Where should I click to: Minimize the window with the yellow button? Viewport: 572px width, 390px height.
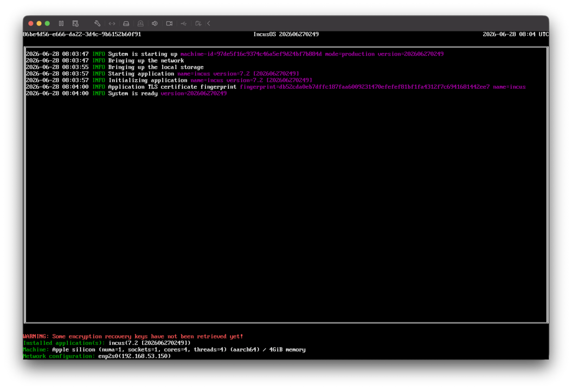[39, 23]
